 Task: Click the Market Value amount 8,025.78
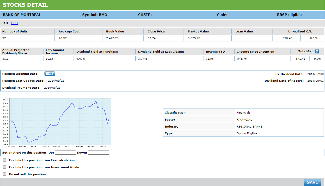194,38
